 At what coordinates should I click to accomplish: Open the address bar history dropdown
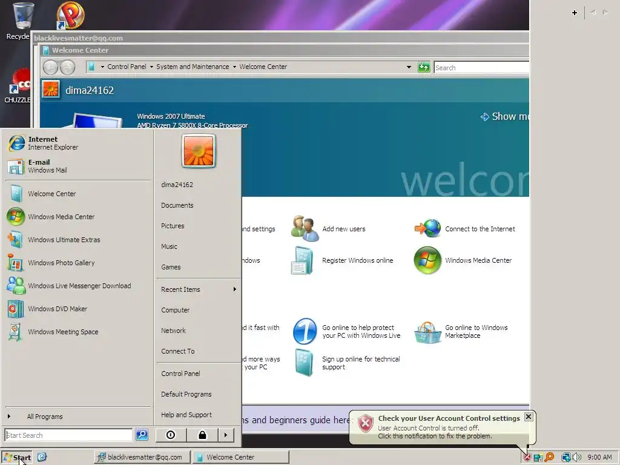tap(409, 67)
